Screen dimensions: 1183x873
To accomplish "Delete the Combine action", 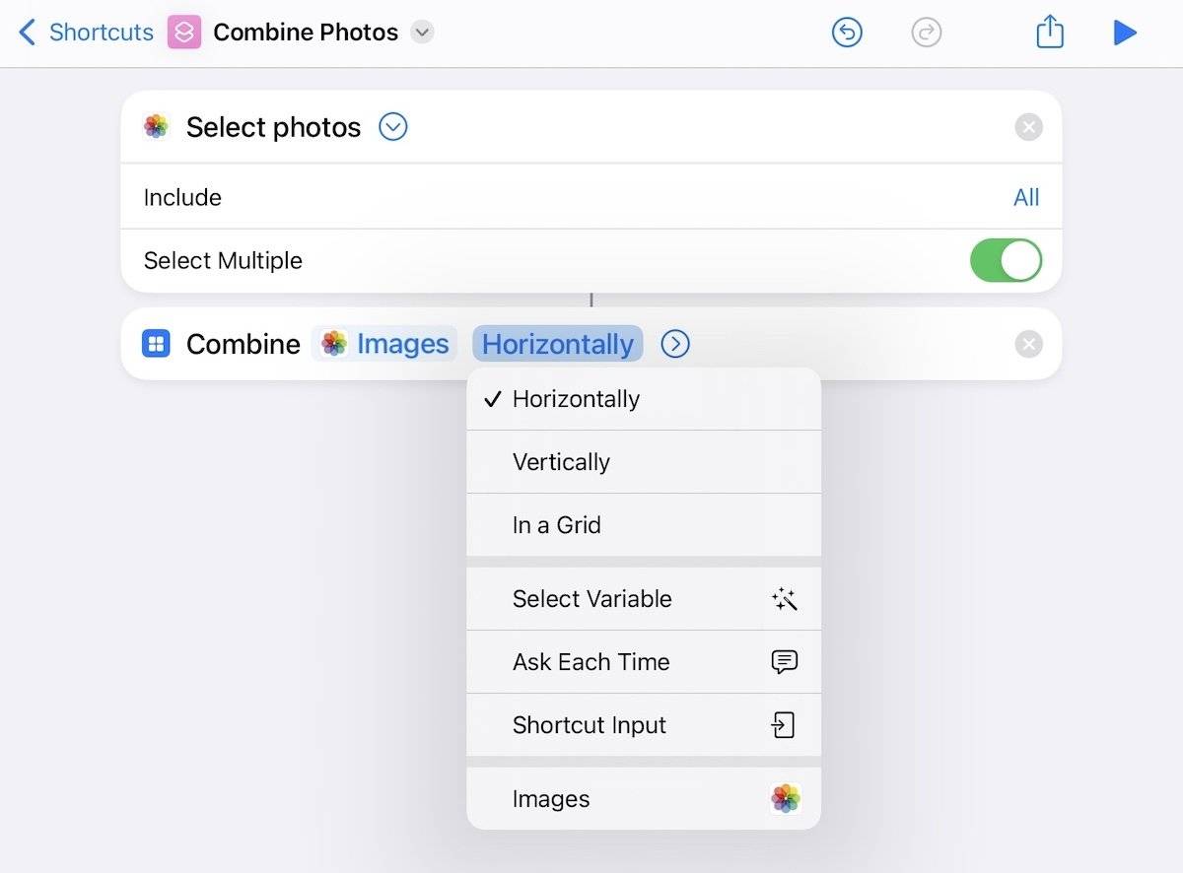I will coord(1028,344).
